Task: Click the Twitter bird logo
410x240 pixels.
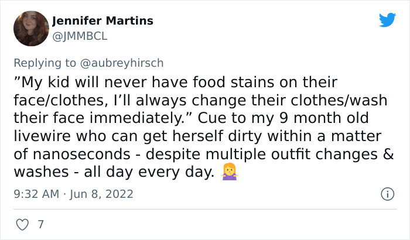Action: [387, 20]
